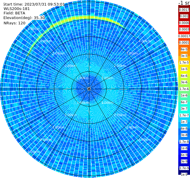
Task: Select the 1e-7 colorbar label
Action: click(184, 122)
